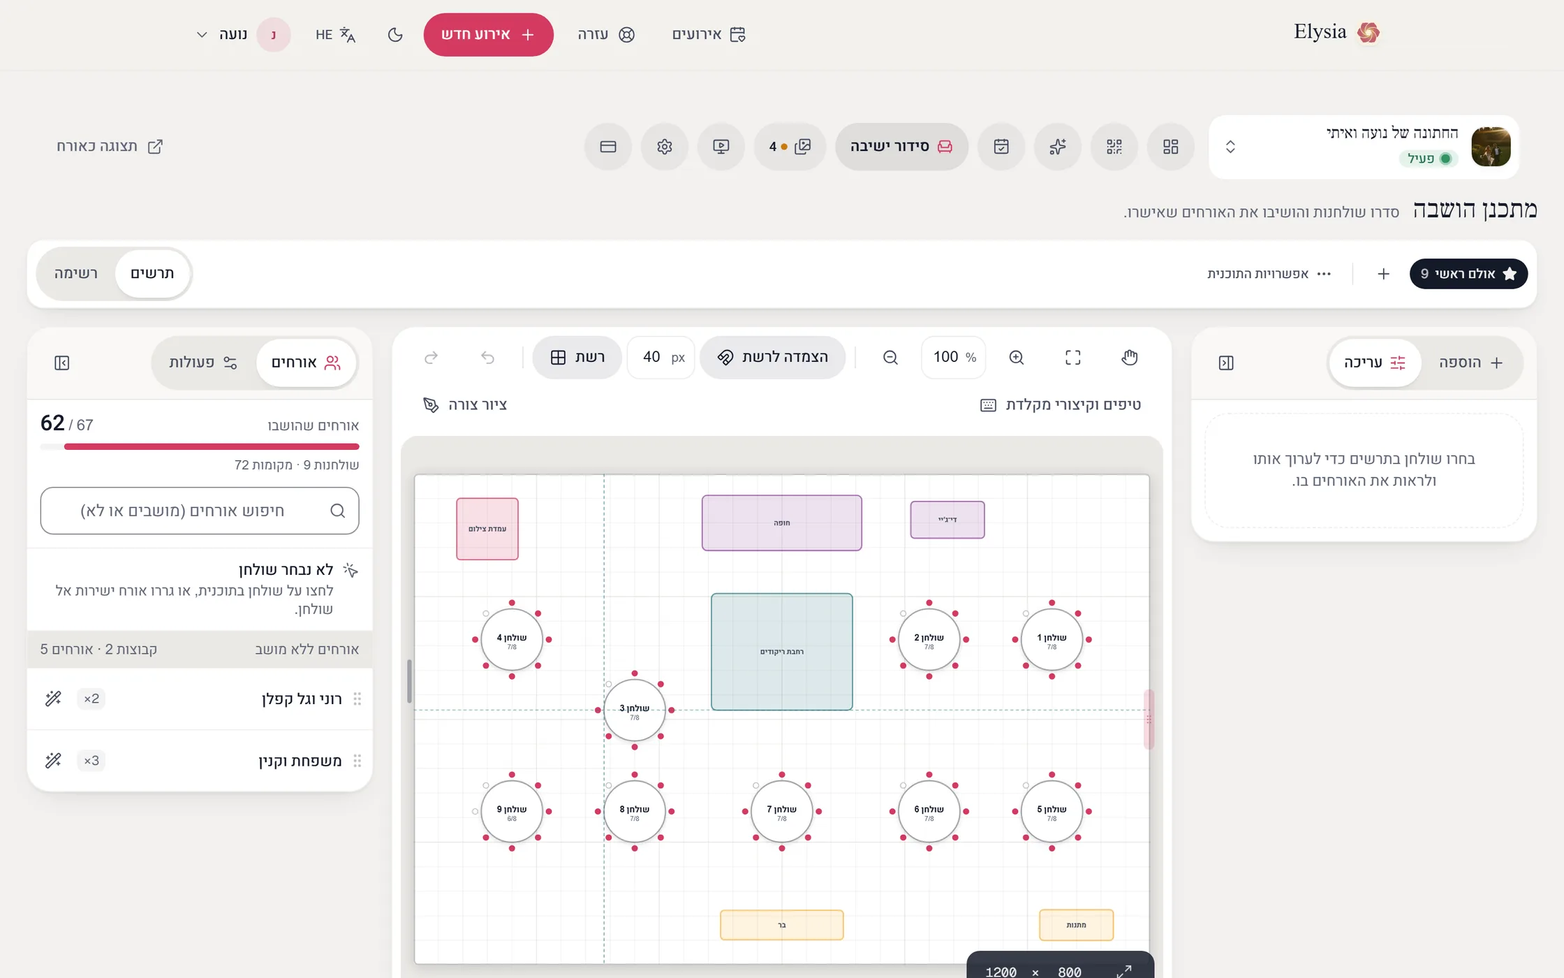Viewport: 1564px width, 978px height.
Task: Switch to the תרשים diagram view
Action: (x=152, y=273)
